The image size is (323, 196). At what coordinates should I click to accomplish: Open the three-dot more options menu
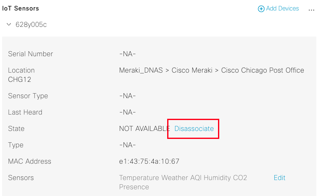click(311, 9)
